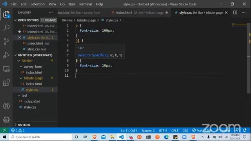The height and width of the screenshot is (141, 251).
Task: Click tribute-page in breadcrumb path
Action: 86,20
